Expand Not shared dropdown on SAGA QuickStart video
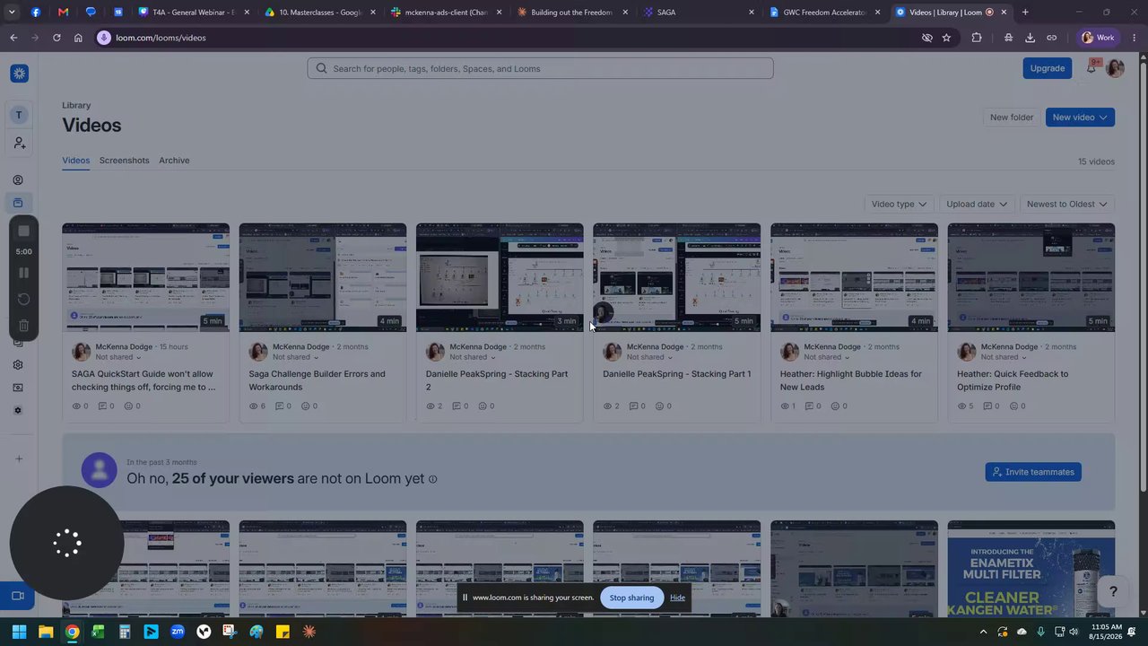The image size is (1148, 646). coord(118,357)
